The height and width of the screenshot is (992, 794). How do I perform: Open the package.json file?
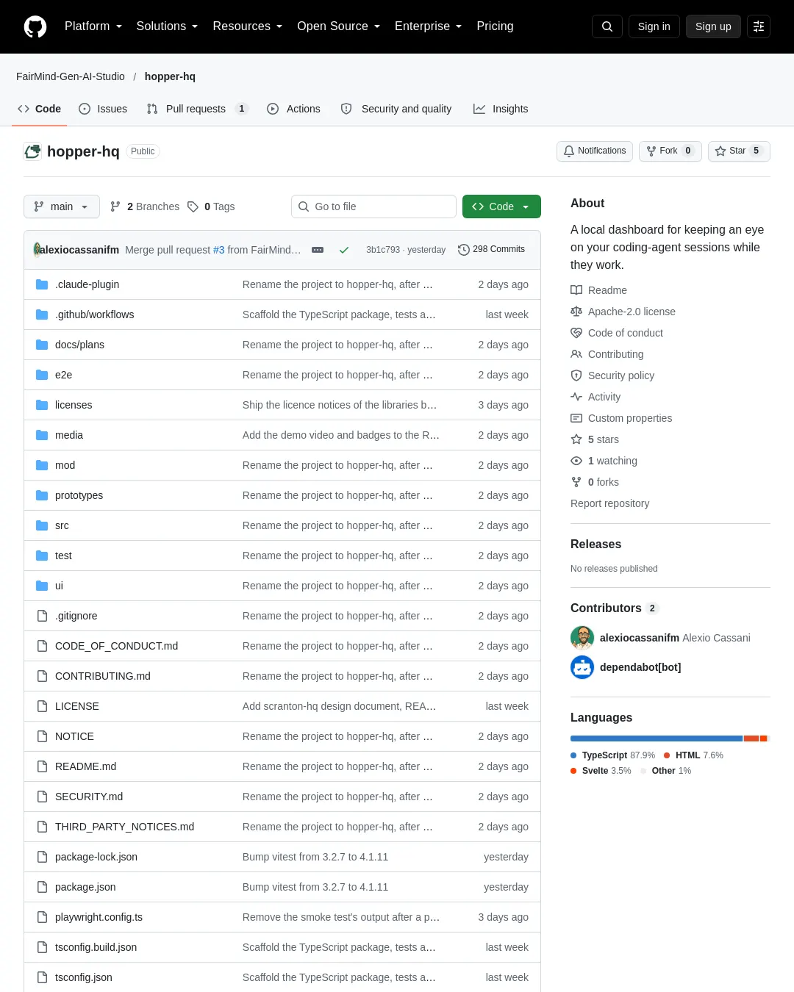pos(85,887)
